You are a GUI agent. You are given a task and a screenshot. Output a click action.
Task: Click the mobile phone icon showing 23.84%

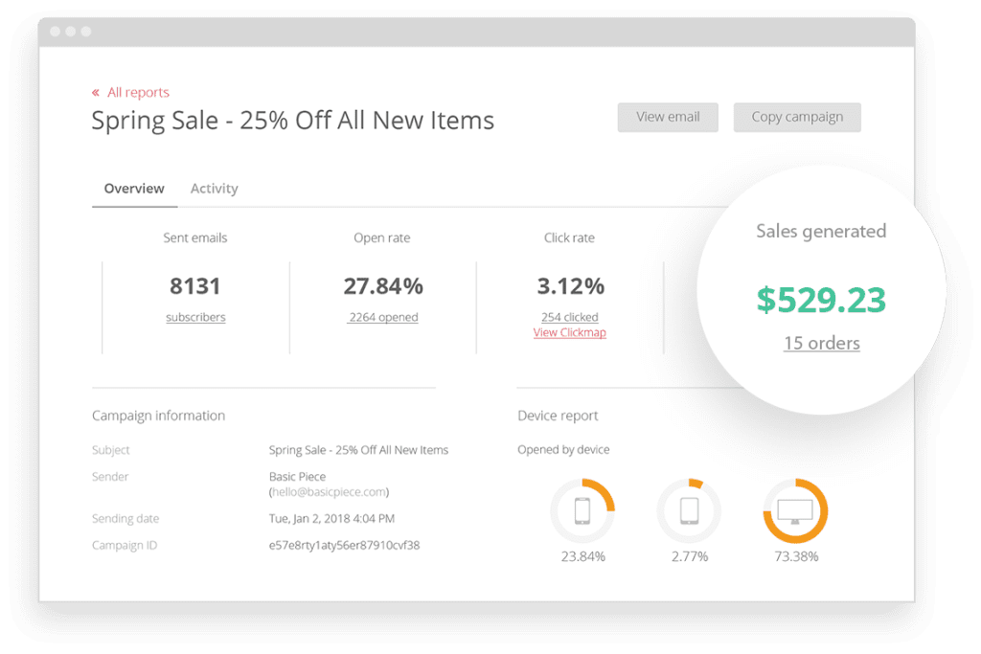pyautogui.click(x=582, y=511)
